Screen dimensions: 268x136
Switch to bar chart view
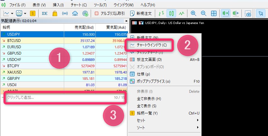pyautogui.click(x=161, y=13)
